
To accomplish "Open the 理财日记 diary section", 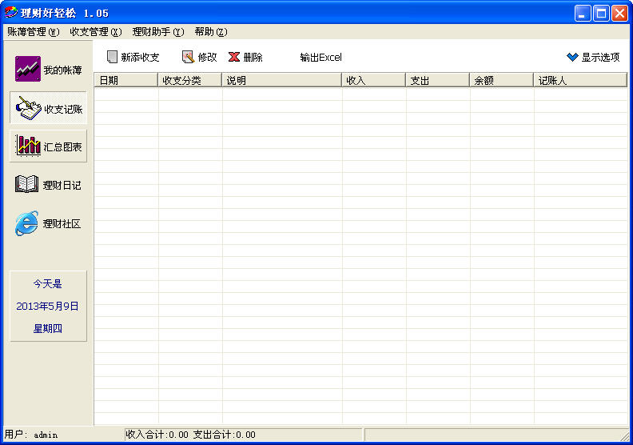I will 48,185.
